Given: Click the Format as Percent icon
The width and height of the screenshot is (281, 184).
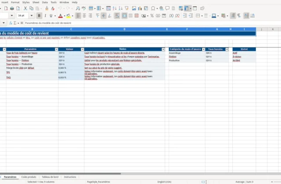Looking at the screenshot, I should [x=152, y=16].
